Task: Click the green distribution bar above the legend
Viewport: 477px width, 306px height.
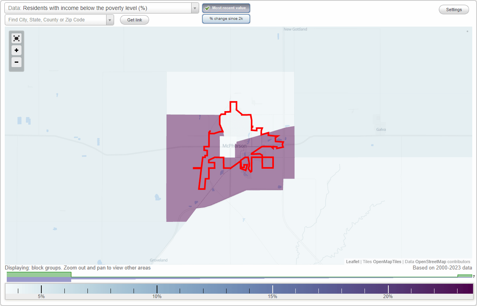Action: pyautogui.click(x=39, y=274)
